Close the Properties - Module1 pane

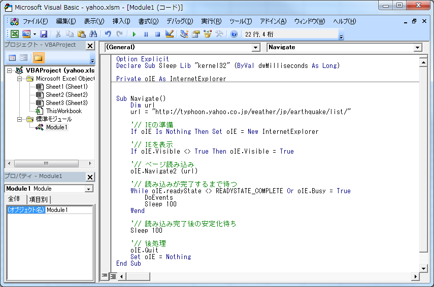coord(90,177)
